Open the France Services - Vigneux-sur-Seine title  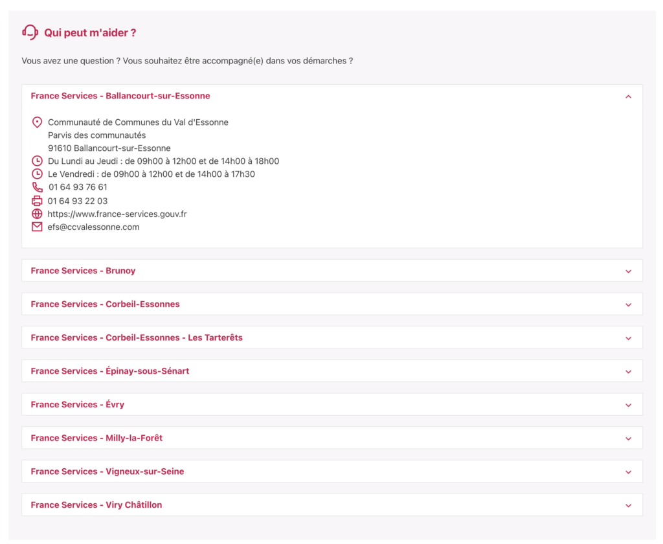click(107, 471)
